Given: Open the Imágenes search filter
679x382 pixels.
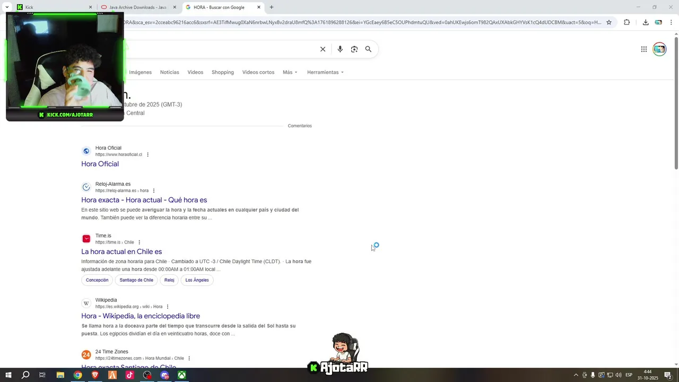Looking at the screenshot, I should (x=140, y=72).
